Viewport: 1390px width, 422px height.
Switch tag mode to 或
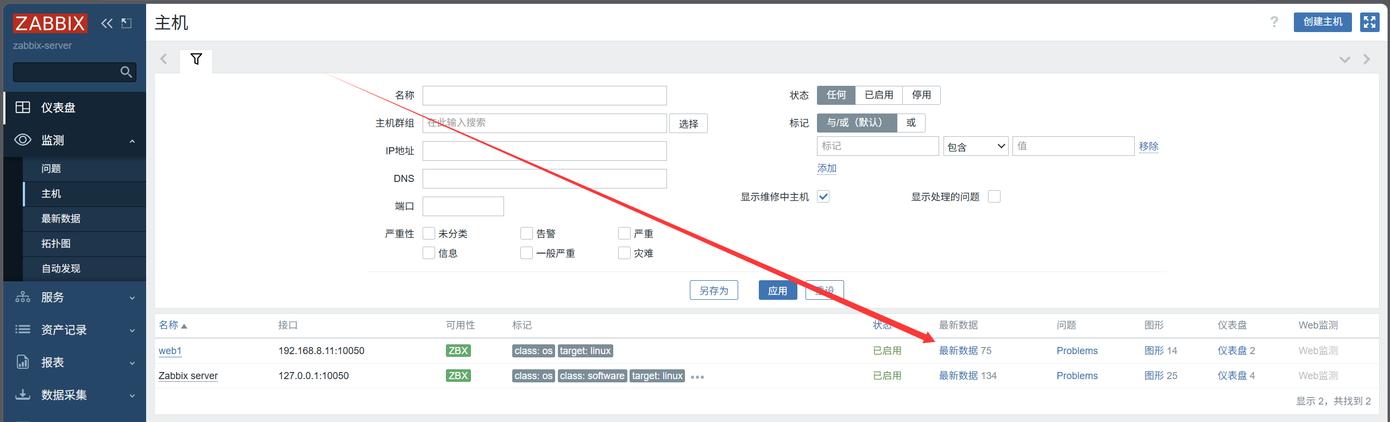(911, 123)
